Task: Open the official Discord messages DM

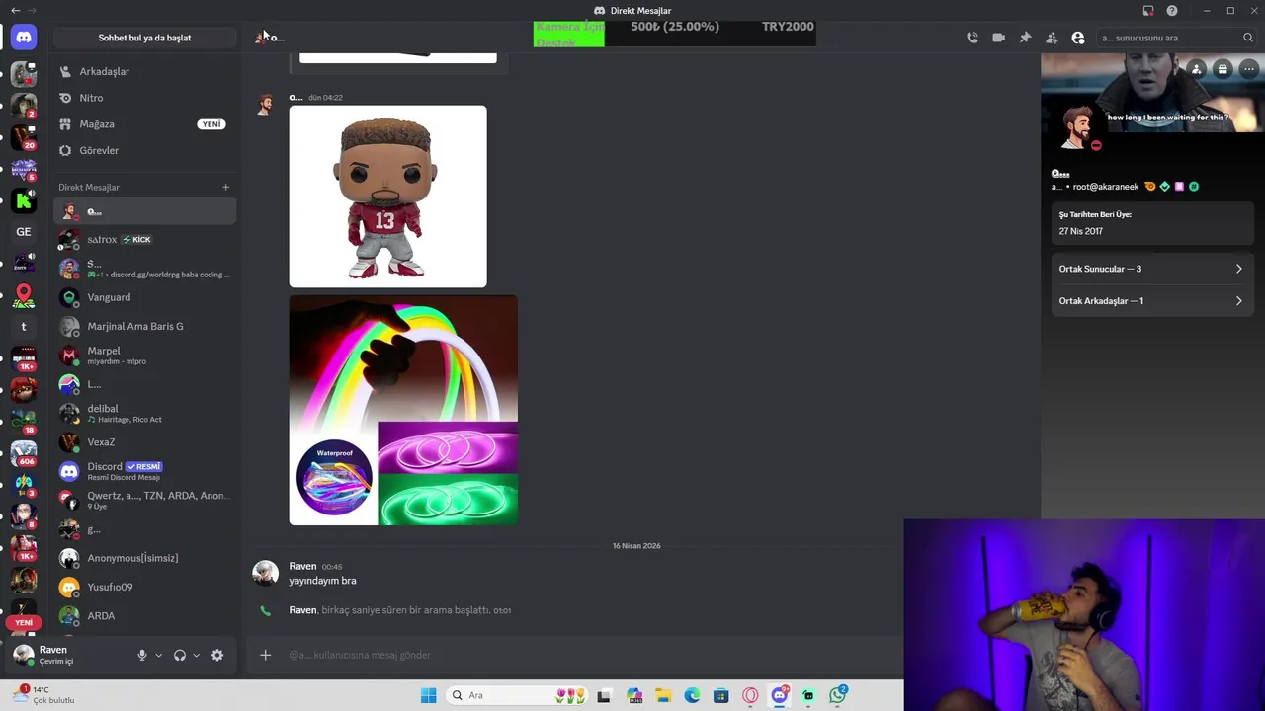Action: tap(144, 471)
